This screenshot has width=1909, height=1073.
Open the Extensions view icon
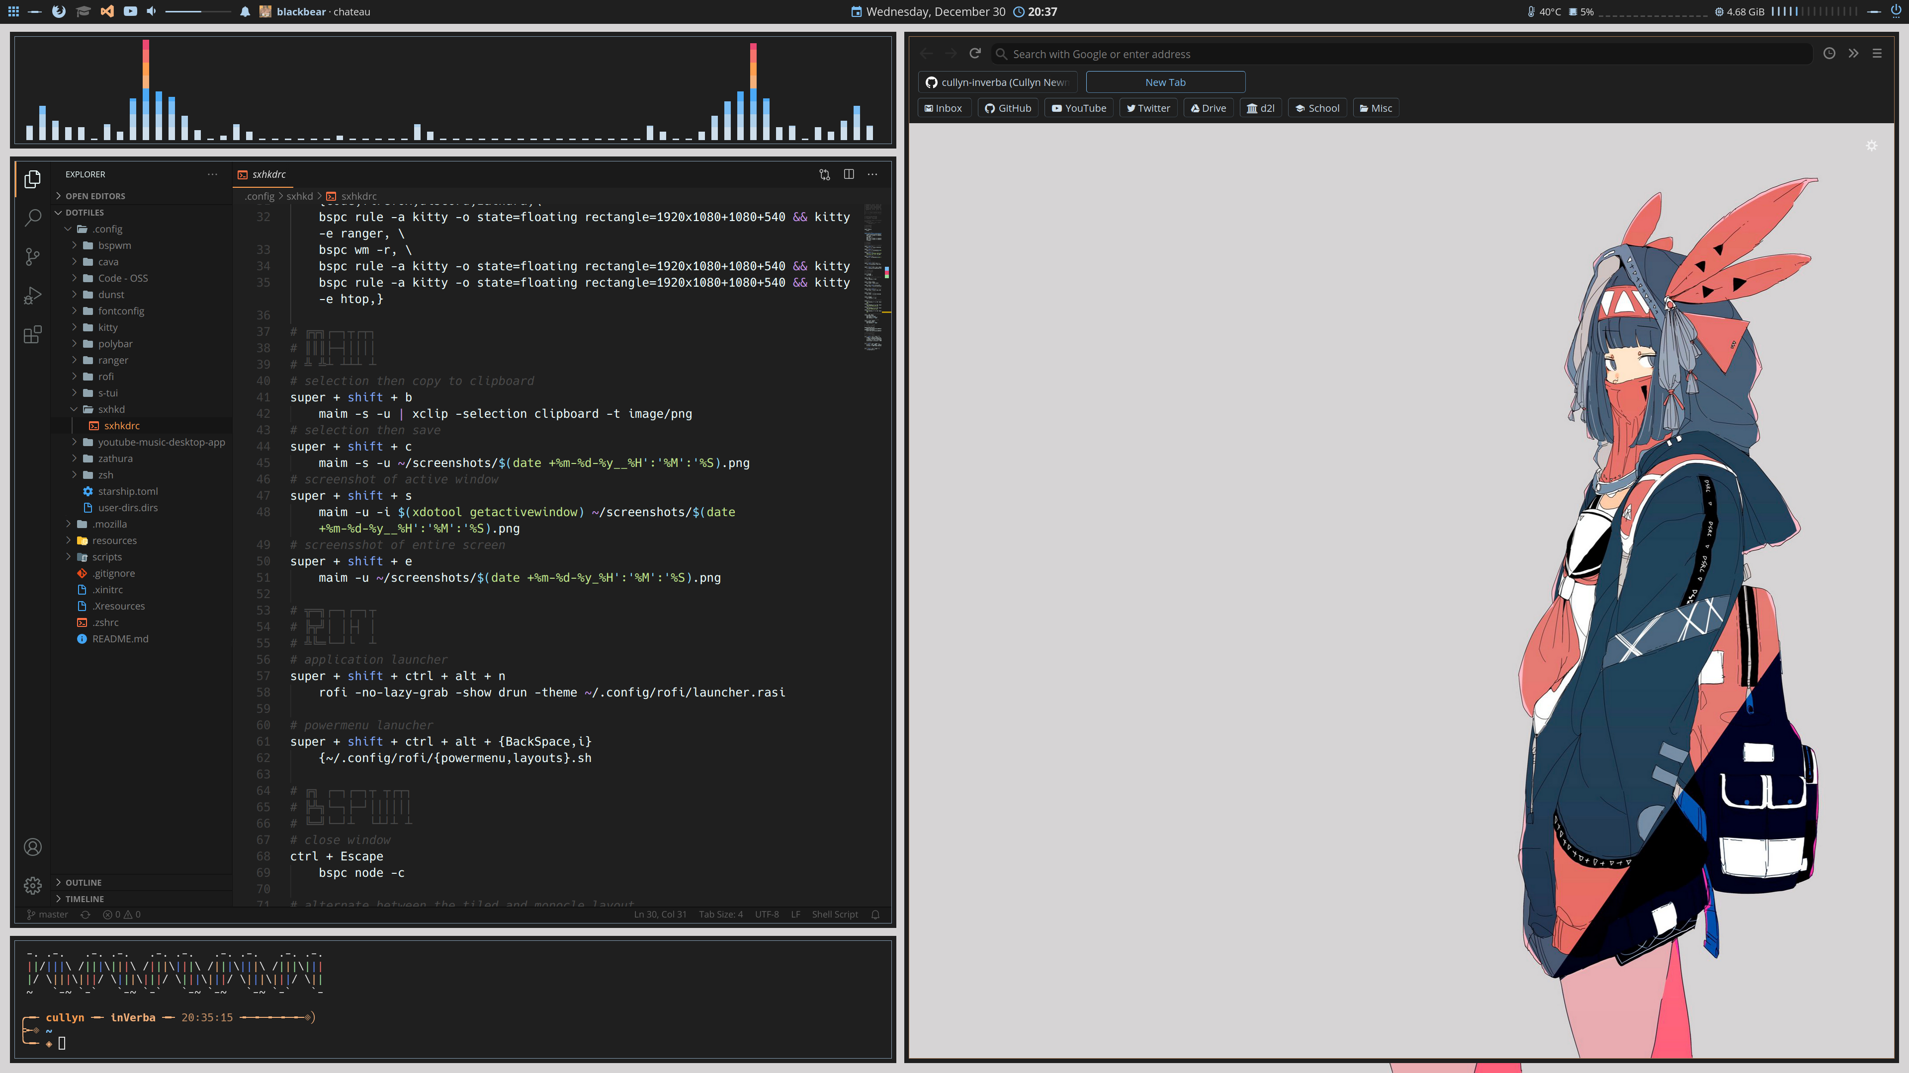click(33, 335)
